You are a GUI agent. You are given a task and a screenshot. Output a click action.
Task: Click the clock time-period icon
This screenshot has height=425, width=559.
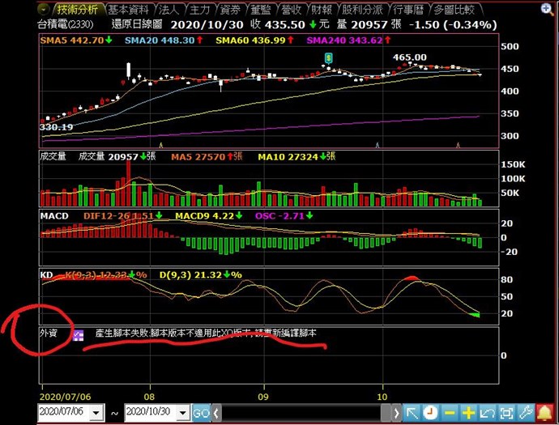pos(430,413)
